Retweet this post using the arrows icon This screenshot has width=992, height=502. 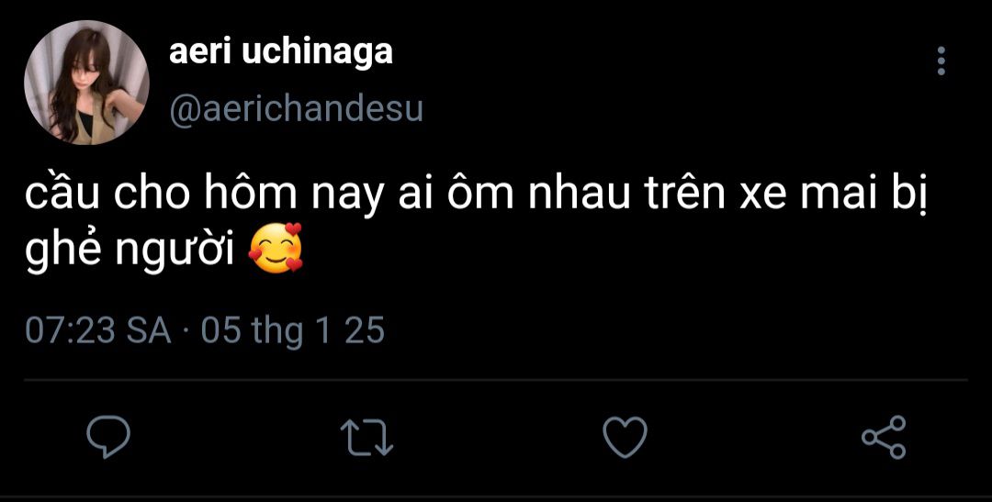(x=366, y=437)
